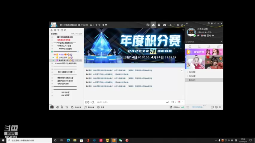
Task: Expand 我的频道 in YY panel
Action: pos(192,72)
